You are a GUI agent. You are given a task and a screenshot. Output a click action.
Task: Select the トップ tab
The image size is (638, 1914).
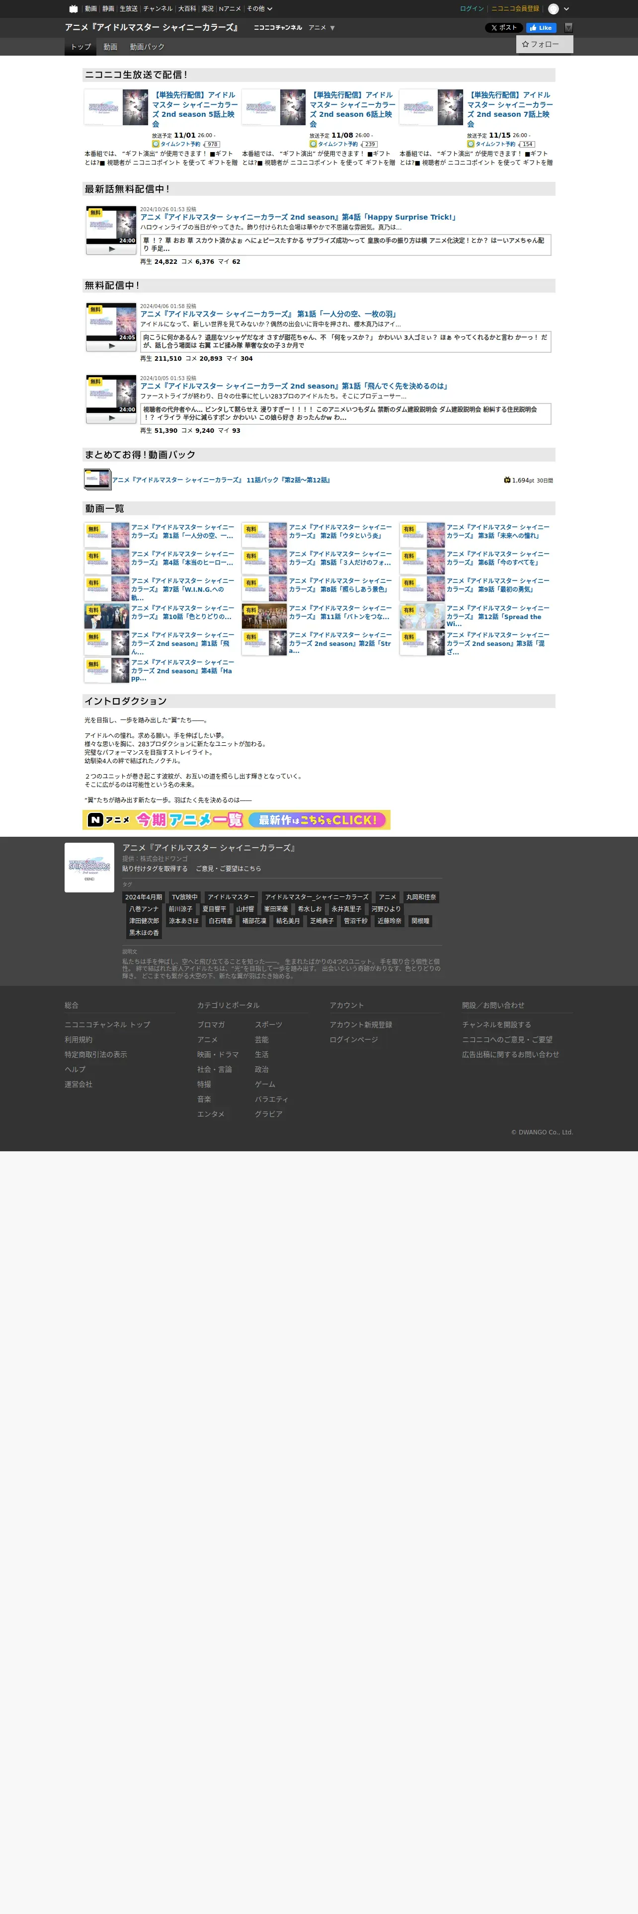coord(81,47)
